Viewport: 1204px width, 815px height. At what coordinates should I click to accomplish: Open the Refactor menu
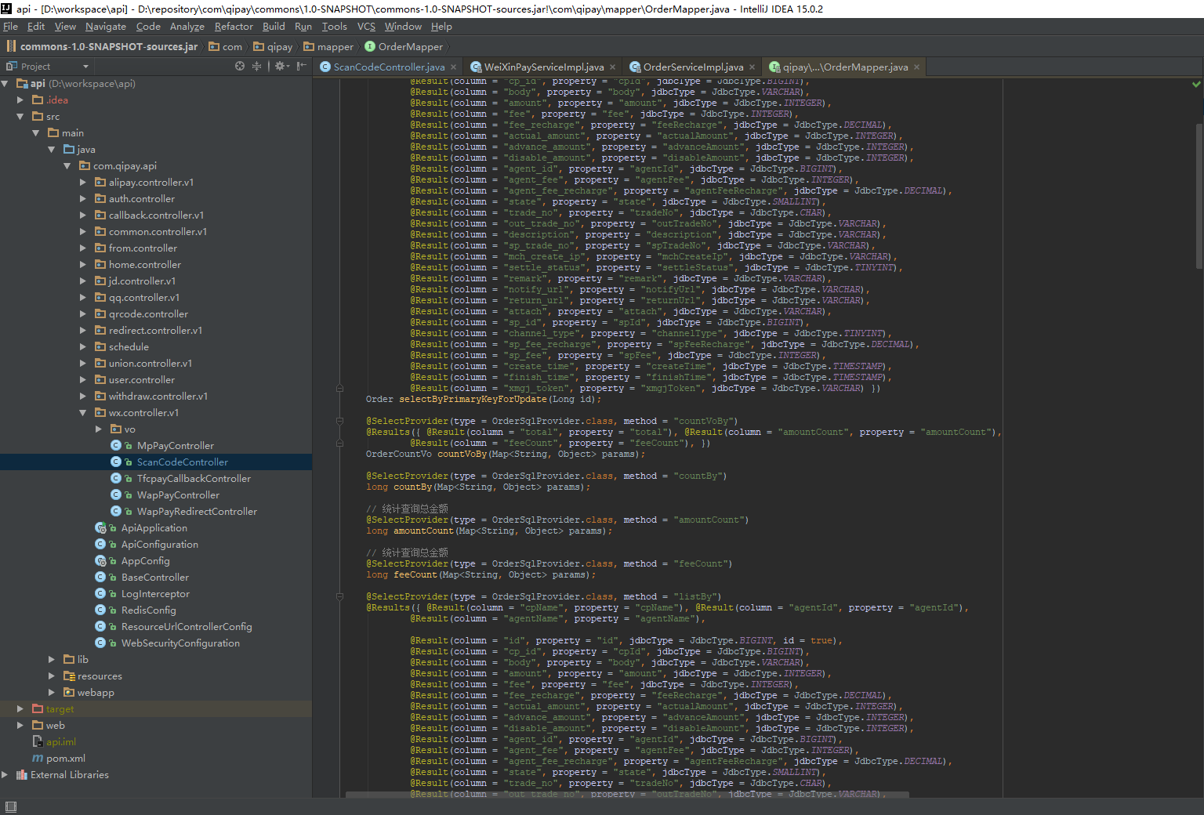(234, 27)
